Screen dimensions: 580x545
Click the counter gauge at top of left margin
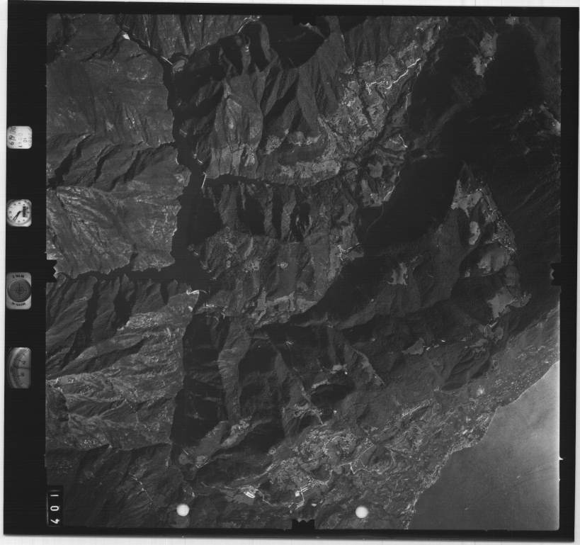[19, 136]
